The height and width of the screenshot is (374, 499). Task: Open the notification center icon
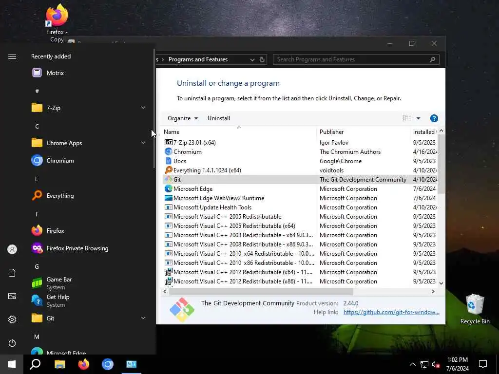tap(483, 364)
